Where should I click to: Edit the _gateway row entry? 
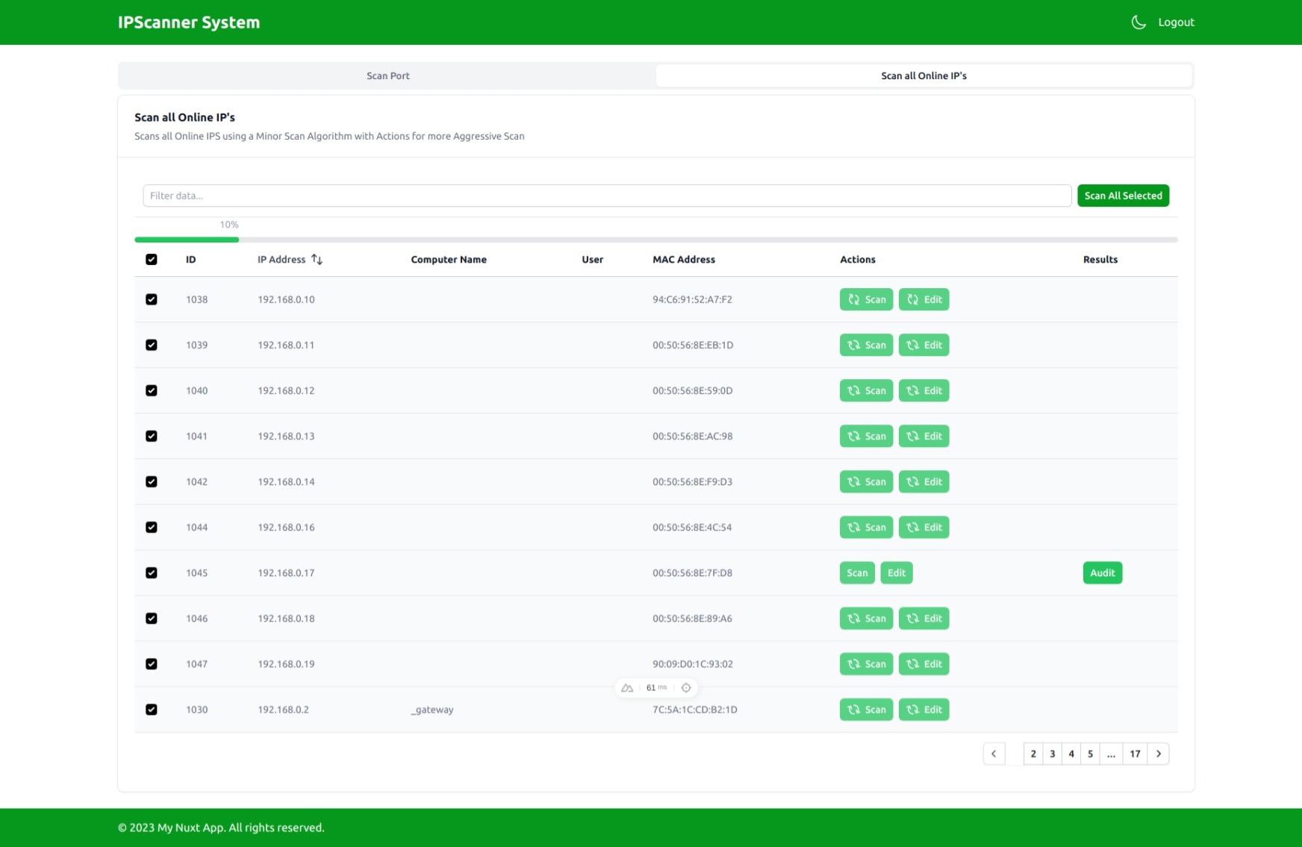923,710
